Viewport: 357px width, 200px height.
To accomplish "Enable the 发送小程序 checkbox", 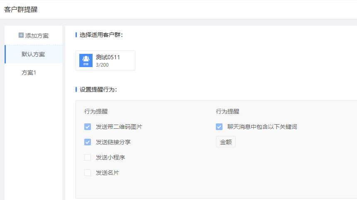I will 88,157.
